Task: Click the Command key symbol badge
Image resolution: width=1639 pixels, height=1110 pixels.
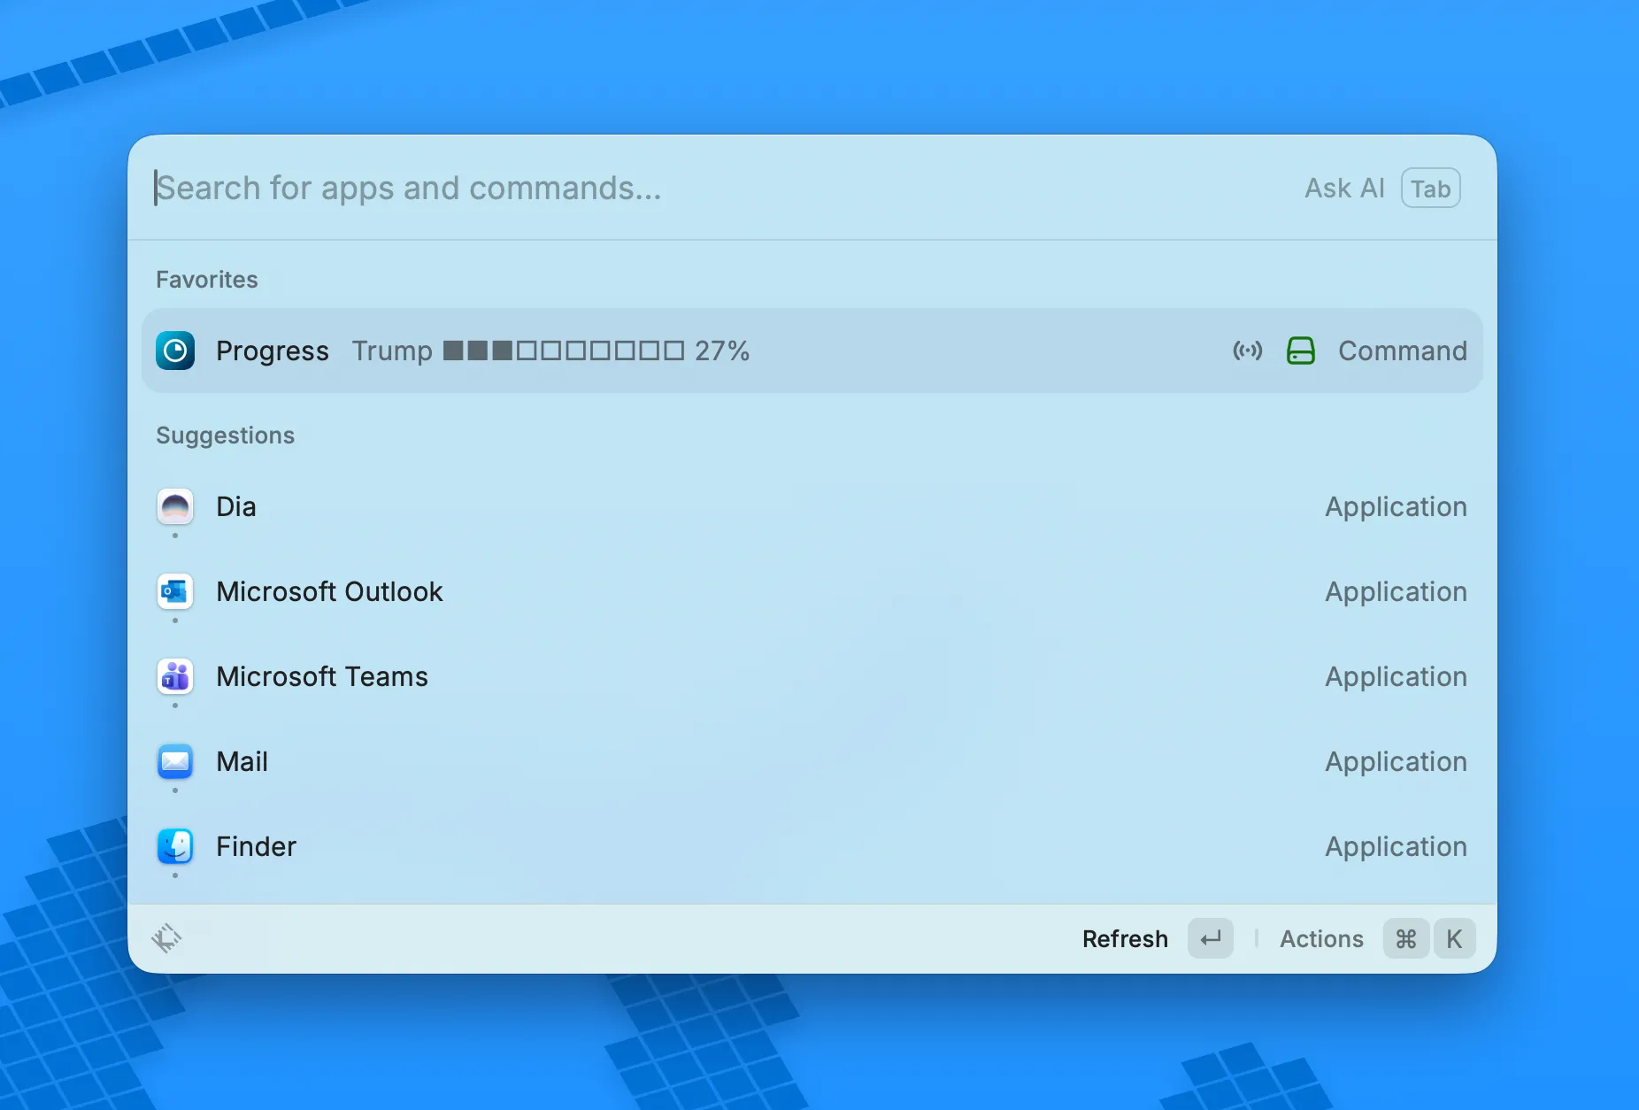Action: pyautogui.click(x=1405, y=938)
